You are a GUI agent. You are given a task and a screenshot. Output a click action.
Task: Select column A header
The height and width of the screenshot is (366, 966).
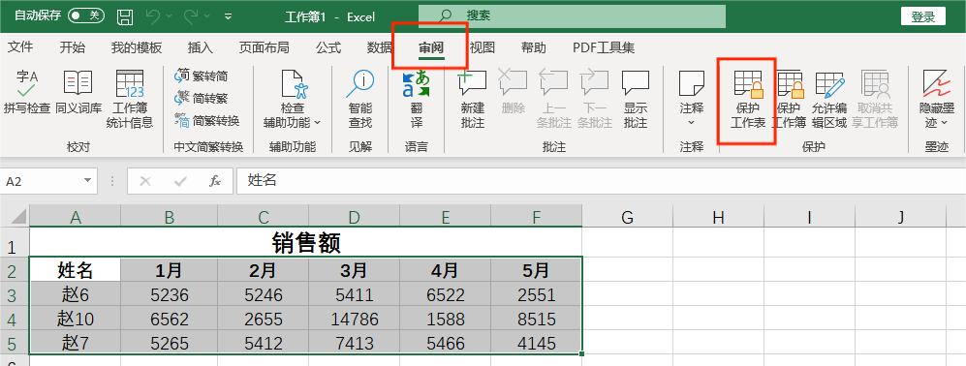point(76,217)
